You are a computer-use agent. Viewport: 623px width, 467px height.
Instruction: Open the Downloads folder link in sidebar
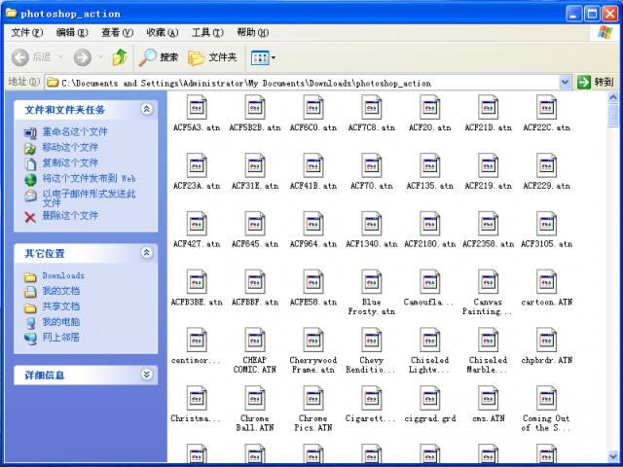(63, 275)
